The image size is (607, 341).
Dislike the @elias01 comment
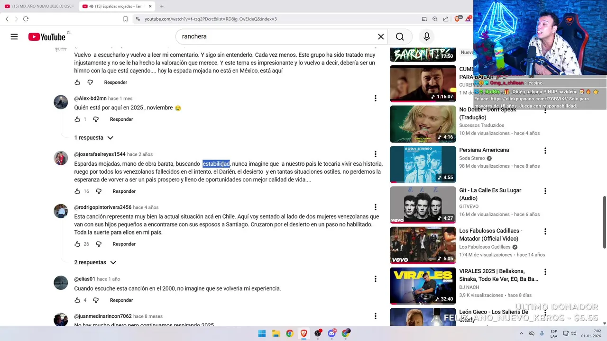tap(96, 300)
